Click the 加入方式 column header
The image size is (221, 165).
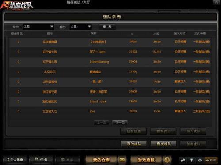pos(179,34)
